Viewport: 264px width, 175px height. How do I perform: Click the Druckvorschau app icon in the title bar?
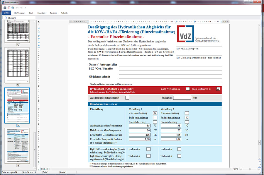[x=3, y=2]
